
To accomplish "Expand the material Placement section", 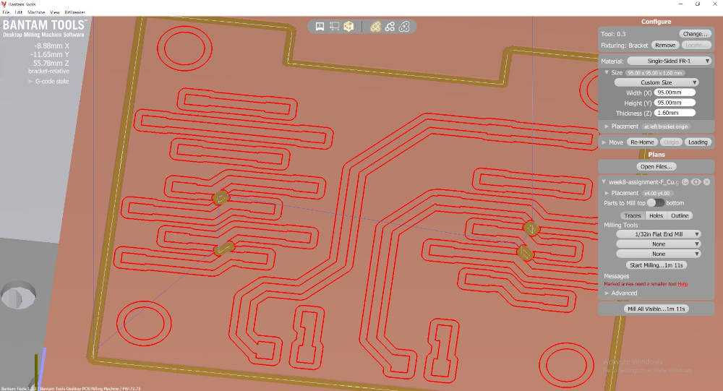I will [607, 126].
